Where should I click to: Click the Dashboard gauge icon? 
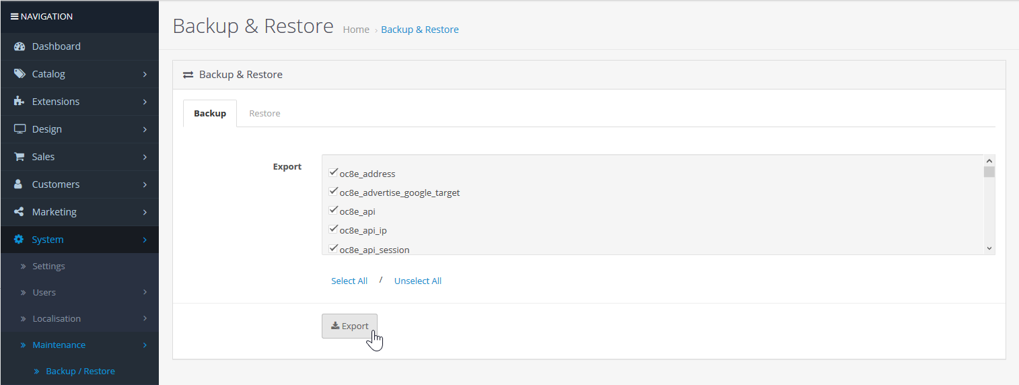(20, 46)
